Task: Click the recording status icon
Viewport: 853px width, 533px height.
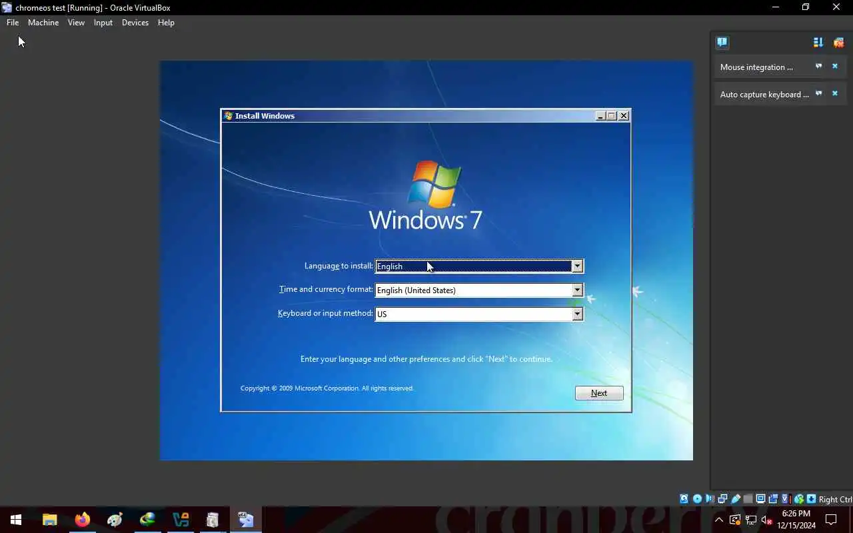Action: coord(773,499)
